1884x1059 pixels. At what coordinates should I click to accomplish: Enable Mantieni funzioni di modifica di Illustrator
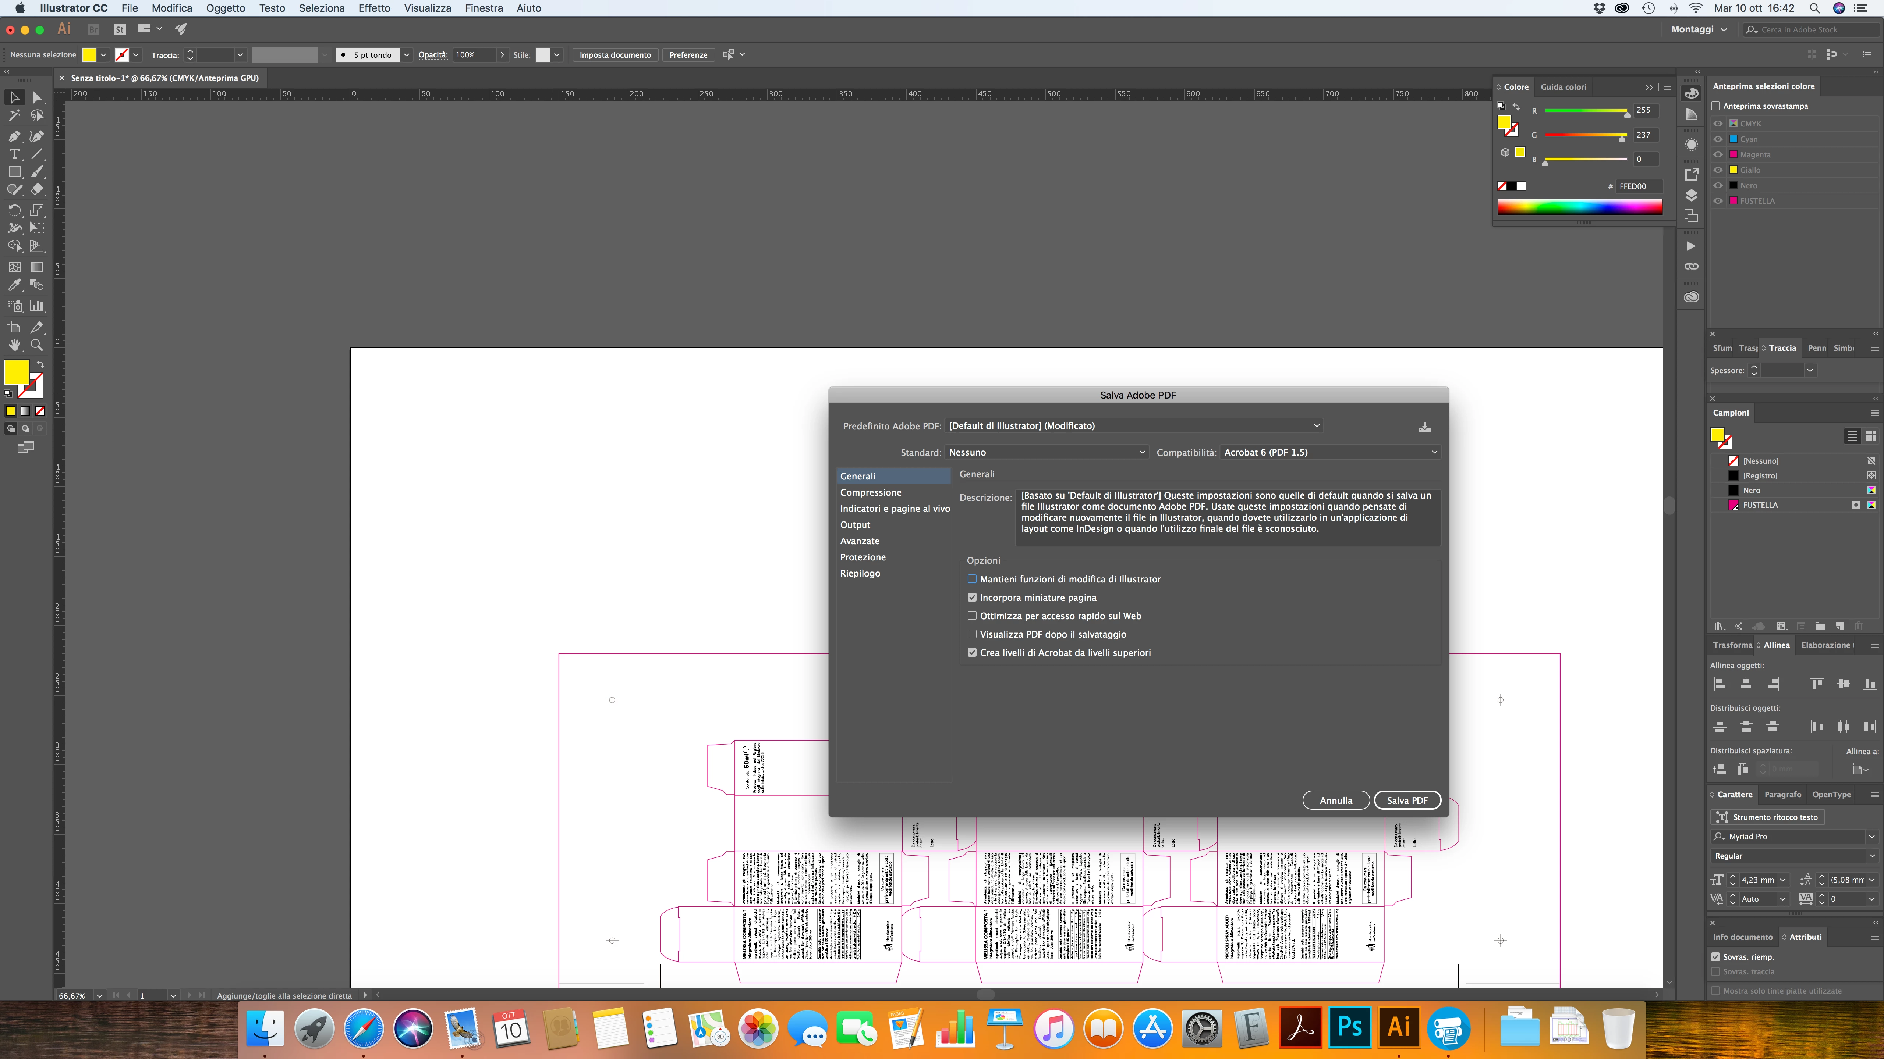click(x=972, y=579)
